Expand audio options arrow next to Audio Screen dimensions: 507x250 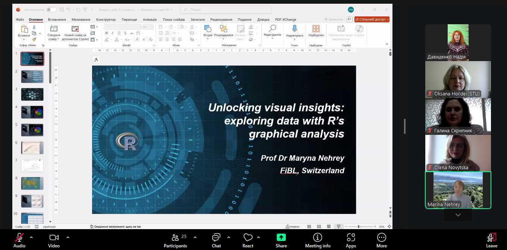click(31, 237)
